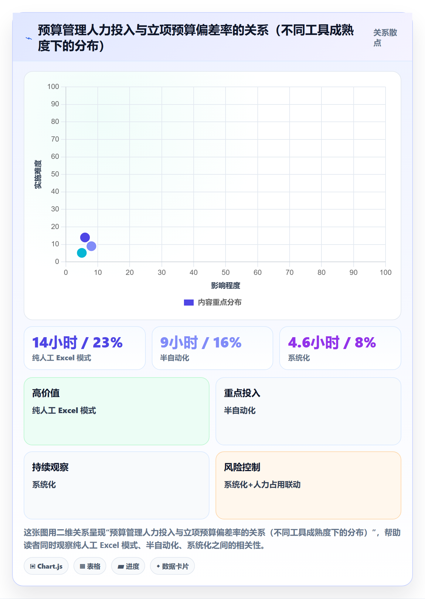The width and height of the screenshot is (425, 599).
Task: Click the diamond icon in 数据卡片 chip
Action: 158,566
